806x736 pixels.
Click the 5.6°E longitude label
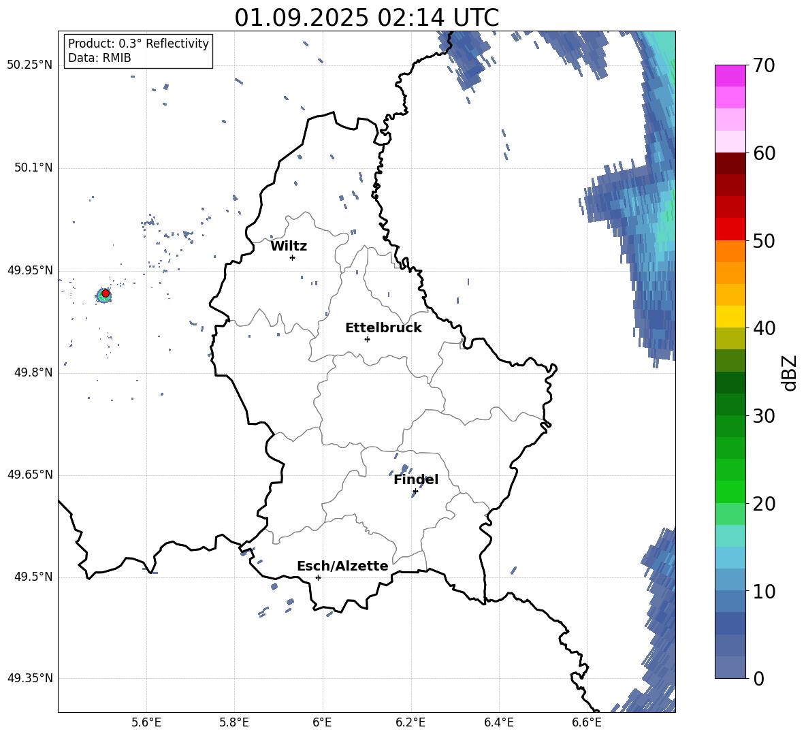click(146, 722)
